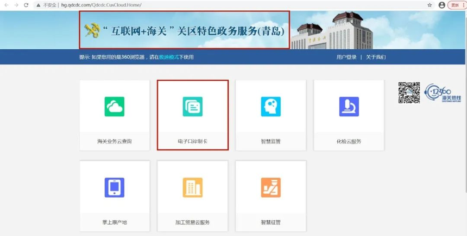Select the 化验云服务 microscope icon
The height and width of the screenshot is (236, 467).
click(x=349, y=107)
